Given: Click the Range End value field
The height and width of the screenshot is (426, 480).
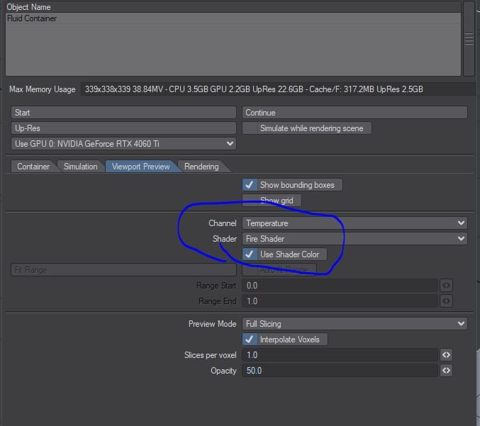Looking at the screenshot, I should (x=340, y=301).
